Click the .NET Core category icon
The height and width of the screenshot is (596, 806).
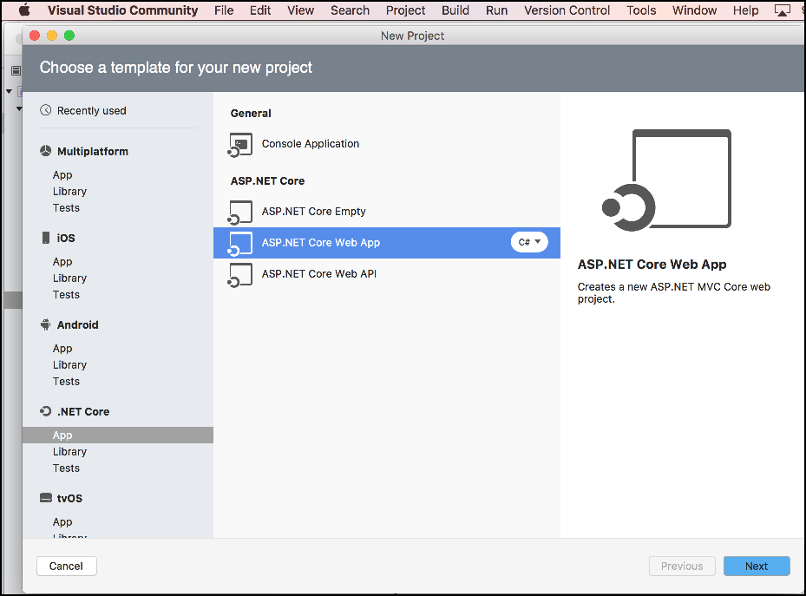46,411
